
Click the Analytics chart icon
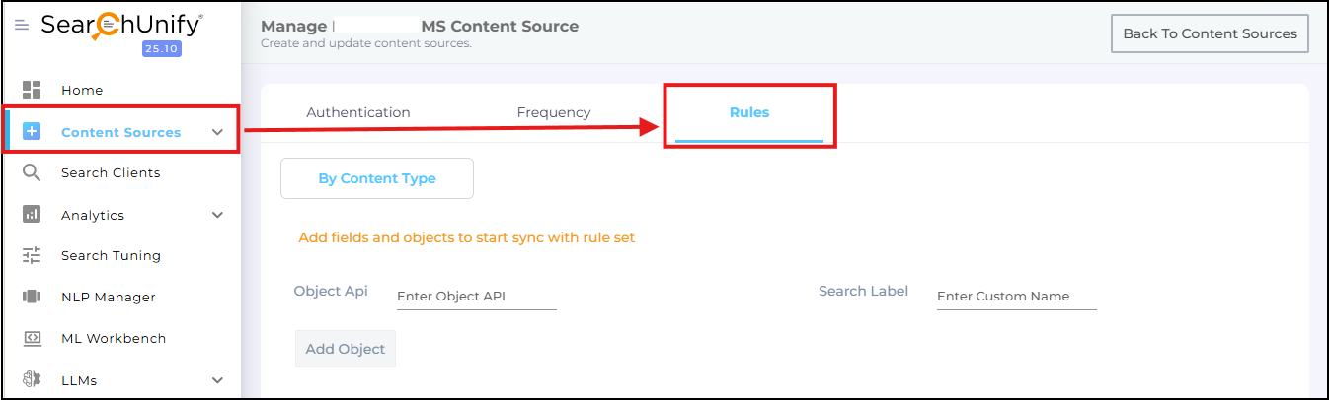[32, 214]
